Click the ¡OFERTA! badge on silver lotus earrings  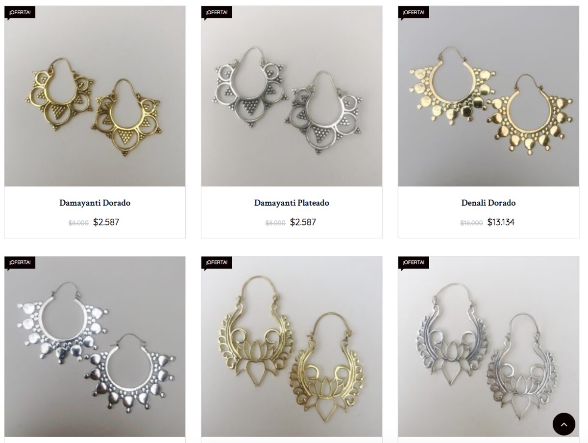point(414,263)
